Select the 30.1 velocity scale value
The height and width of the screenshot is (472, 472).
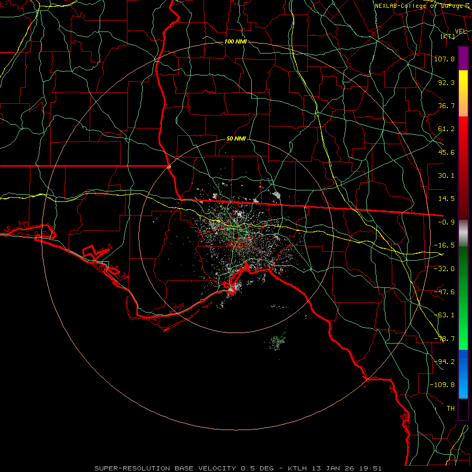(x=446, y=176)
